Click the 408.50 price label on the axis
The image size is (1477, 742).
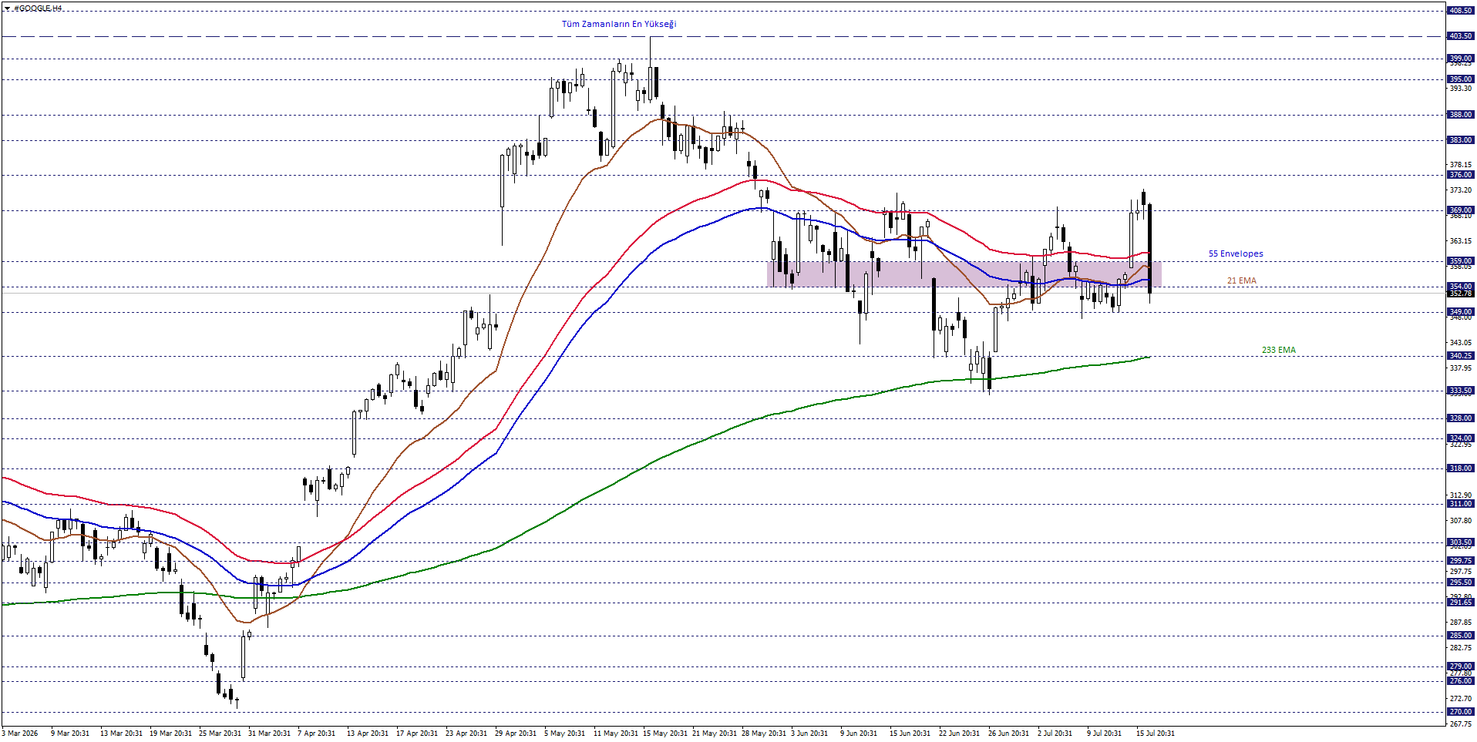[1461, 11]
